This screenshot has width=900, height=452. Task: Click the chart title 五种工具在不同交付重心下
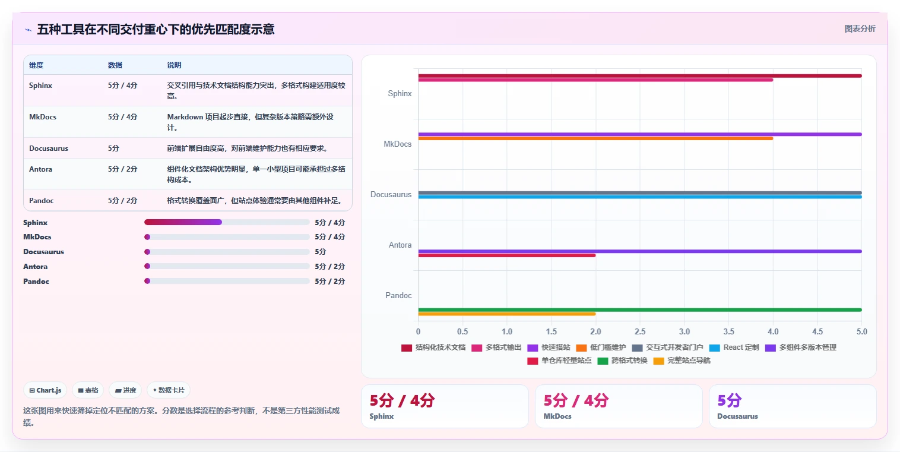pyautogui.click(x=156, y=30)
